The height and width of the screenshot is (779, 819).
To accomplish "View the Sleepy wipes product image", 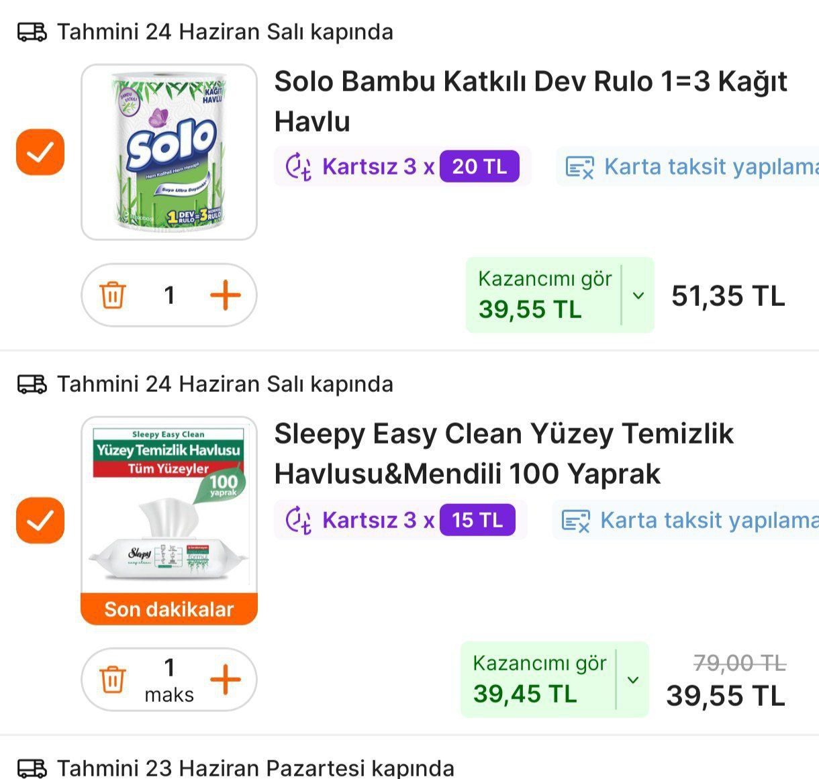I will coord(169,507).
